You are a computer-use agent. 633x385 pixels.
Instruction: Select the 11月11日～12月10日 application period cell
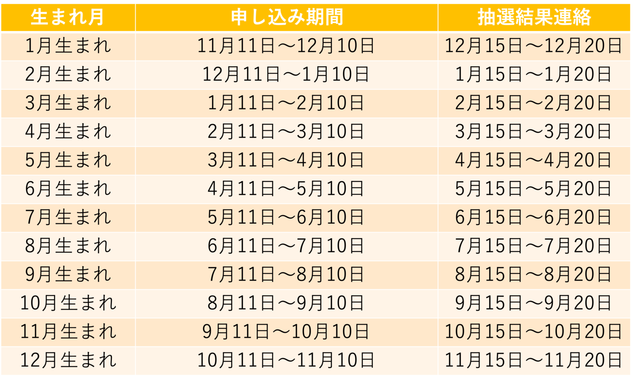(286, 46)
